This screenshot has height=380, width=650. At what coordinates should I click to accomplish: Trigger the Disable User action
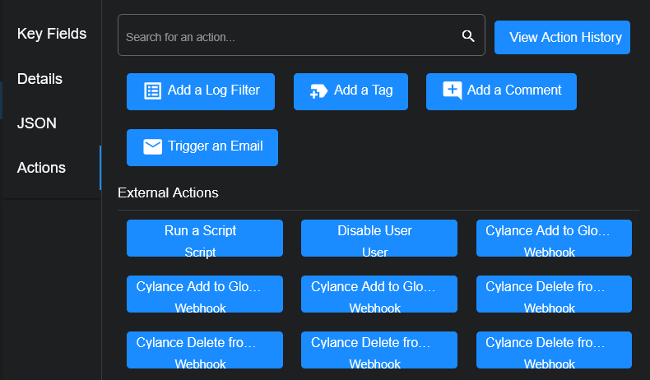[379, 238]
